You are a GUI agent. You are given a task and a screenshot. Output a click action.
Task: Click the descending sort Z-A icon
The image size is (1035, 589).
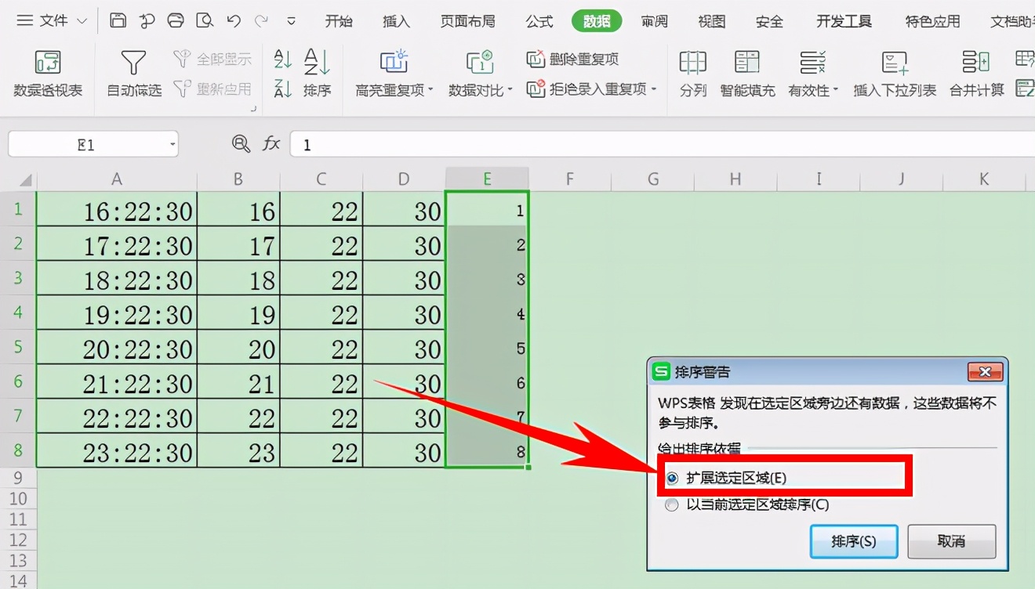click(x=283, y=89)
